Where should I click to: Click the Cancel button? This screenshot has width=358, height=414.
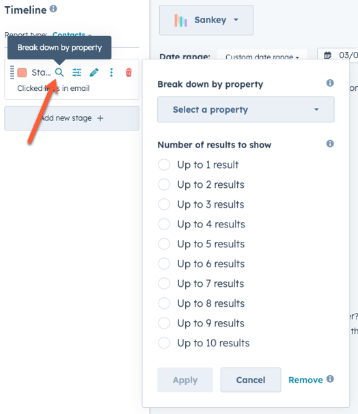click(251, 380)
